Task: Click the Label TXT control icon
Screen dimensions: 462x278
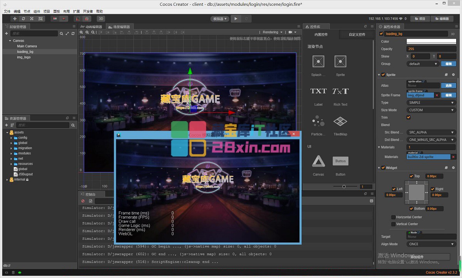Action: click(x=318, y=91)
